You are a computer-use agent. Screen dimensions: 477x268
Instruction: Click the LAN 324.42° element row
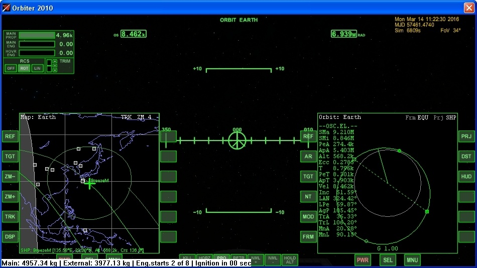coord(338,198)
